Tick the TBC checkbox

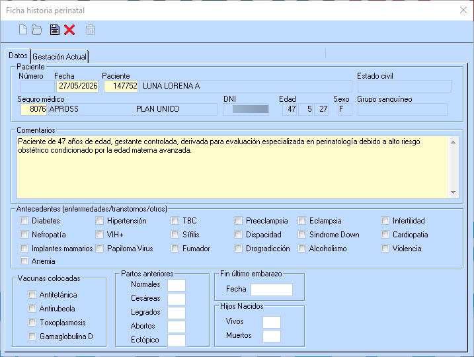(175, 221)
